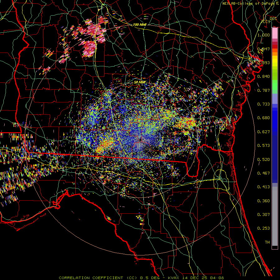Click the CORRELATION COEFFICIENT KVAX caption text

[x=141, y=278]
